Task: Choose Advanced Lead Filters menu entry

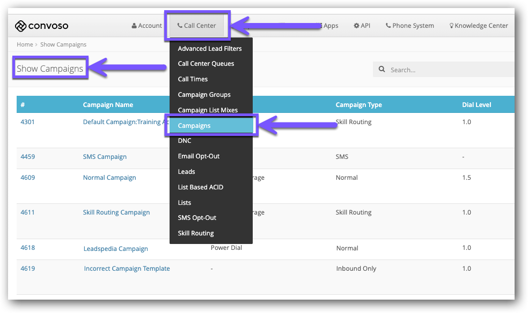Action: coord(210,48)
